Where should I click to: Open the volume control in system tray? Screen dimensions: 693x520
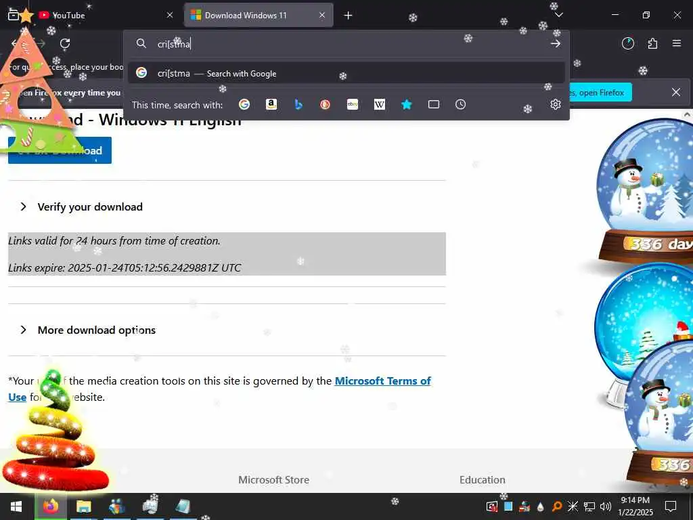(606, 506)
